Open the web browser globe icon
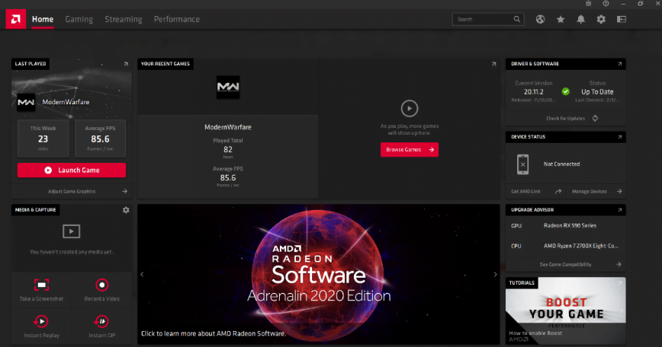Viewport: 662px width, 347px height. tap(540, 19)
